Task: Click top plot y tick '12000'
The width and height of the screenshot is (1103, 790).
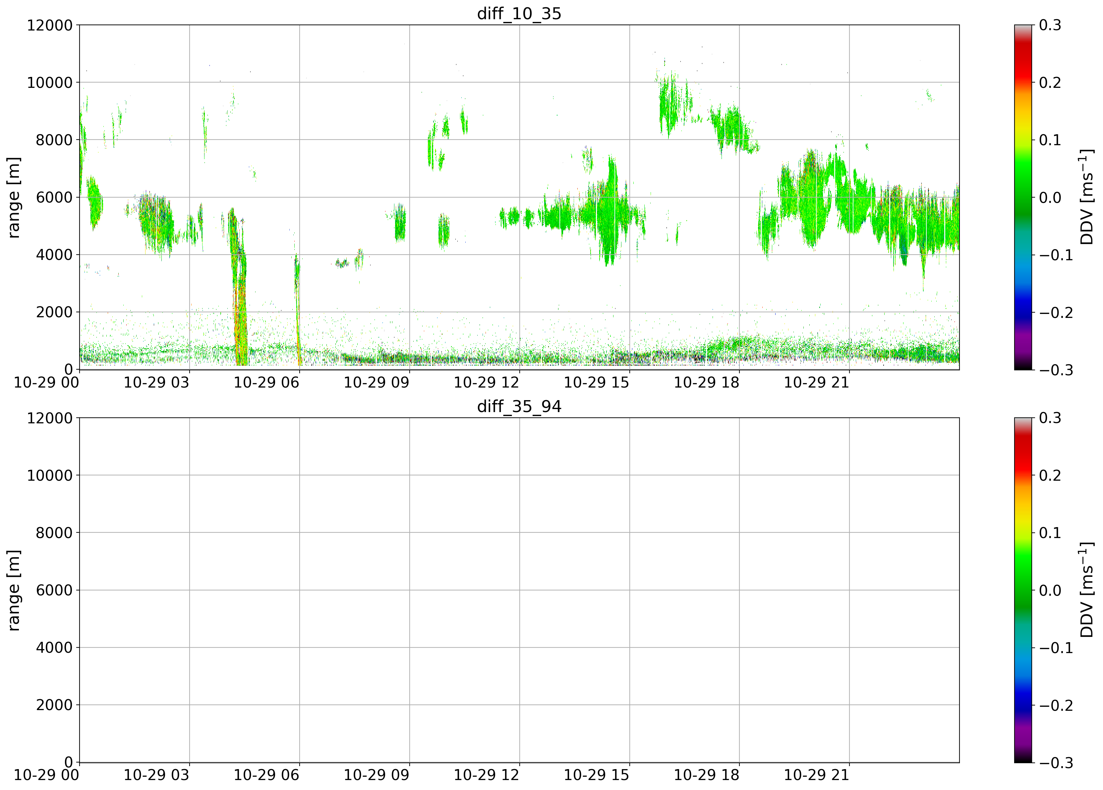Action: pyautogui.click(x=50, y=25)
